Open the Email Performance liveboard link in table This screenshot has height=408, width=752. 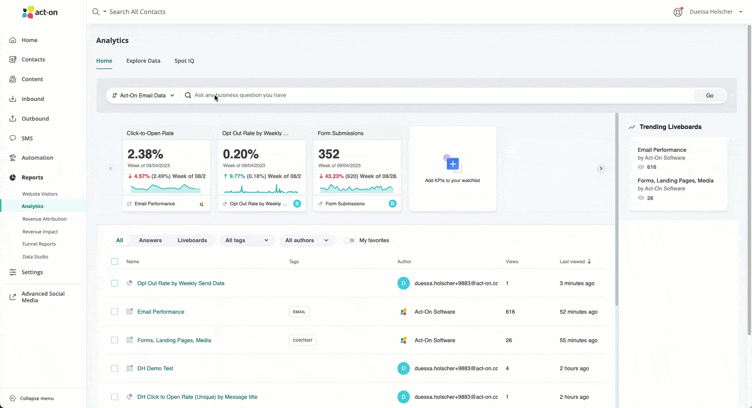(x=161, y=312)
